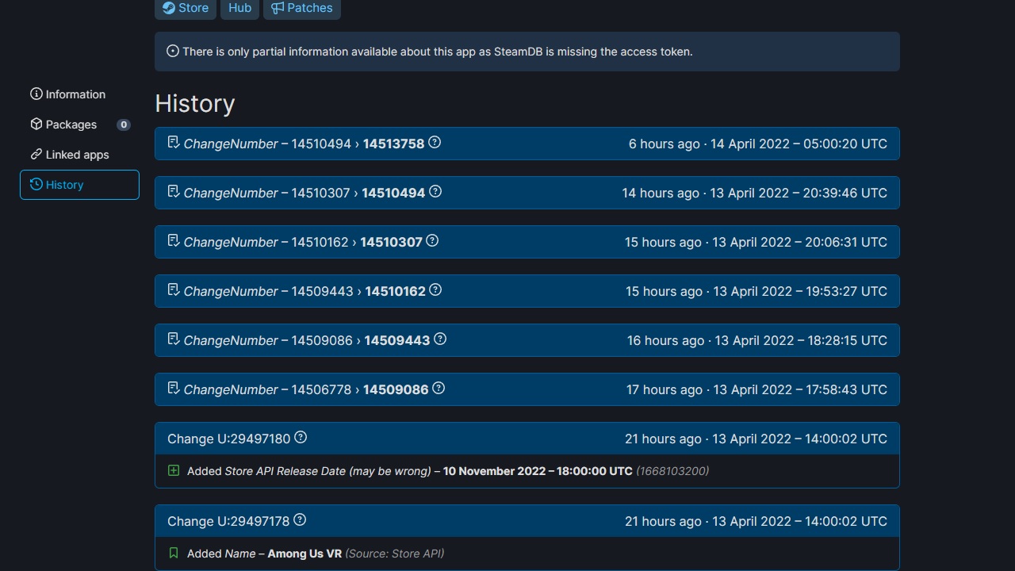This screenshot has width=1015, height=571.
Task: Open the Hub button
Action: pyautogui.click(x=239, y=8)
